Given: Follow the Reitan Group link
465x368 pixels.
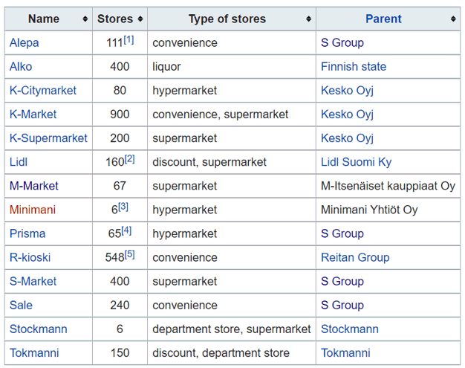Looking at the screenshot, I should [x=354, y=257].
